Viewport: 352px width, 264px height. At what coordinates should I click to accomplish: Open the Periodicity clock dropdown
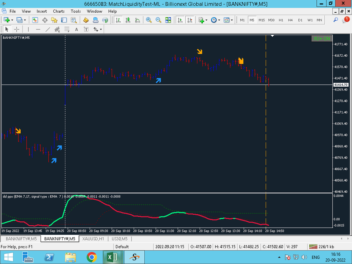[214, 20]
